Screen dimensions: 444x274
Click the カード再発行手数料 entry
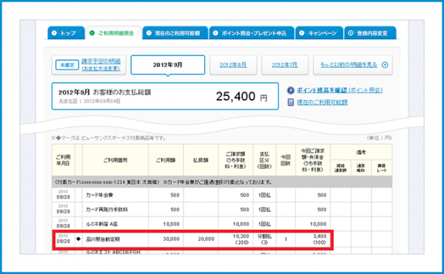pos(107,210)
